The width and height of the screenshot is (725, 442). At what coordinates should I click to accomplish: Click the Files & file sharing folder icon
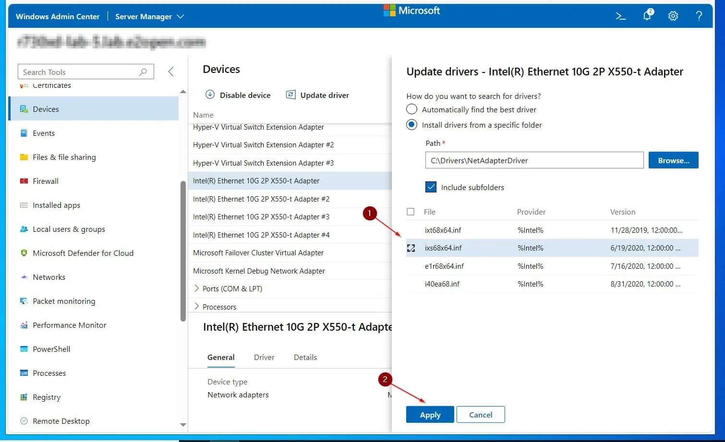pyautogui.click(x=24, y=157)
